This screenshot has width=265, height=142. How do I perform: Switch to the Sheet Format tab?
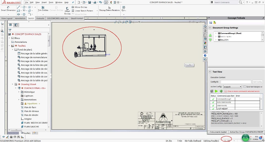pos(77,18)
